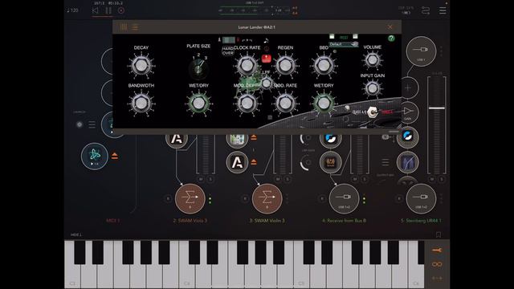Open the AUM main hamburger menu
This screenshot has height=289, width=514.
pos(443,10)
